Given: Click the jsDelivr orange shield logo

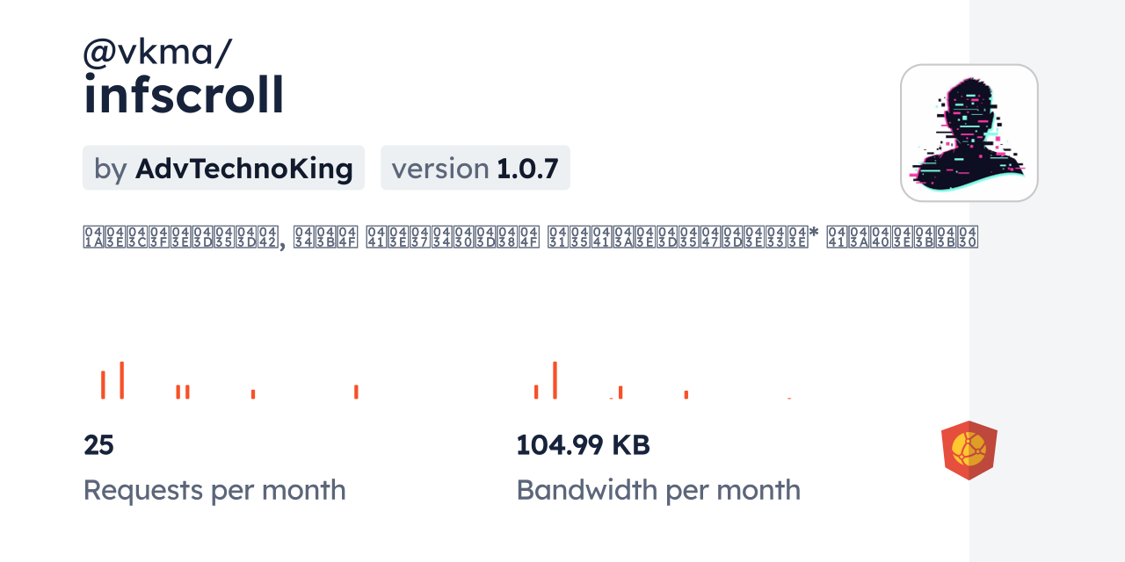Looking at the screenshot, I should pos(969,450).
